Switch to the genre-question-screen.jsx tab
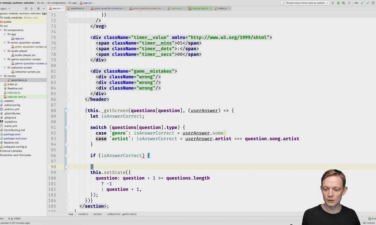 point(108,8)
